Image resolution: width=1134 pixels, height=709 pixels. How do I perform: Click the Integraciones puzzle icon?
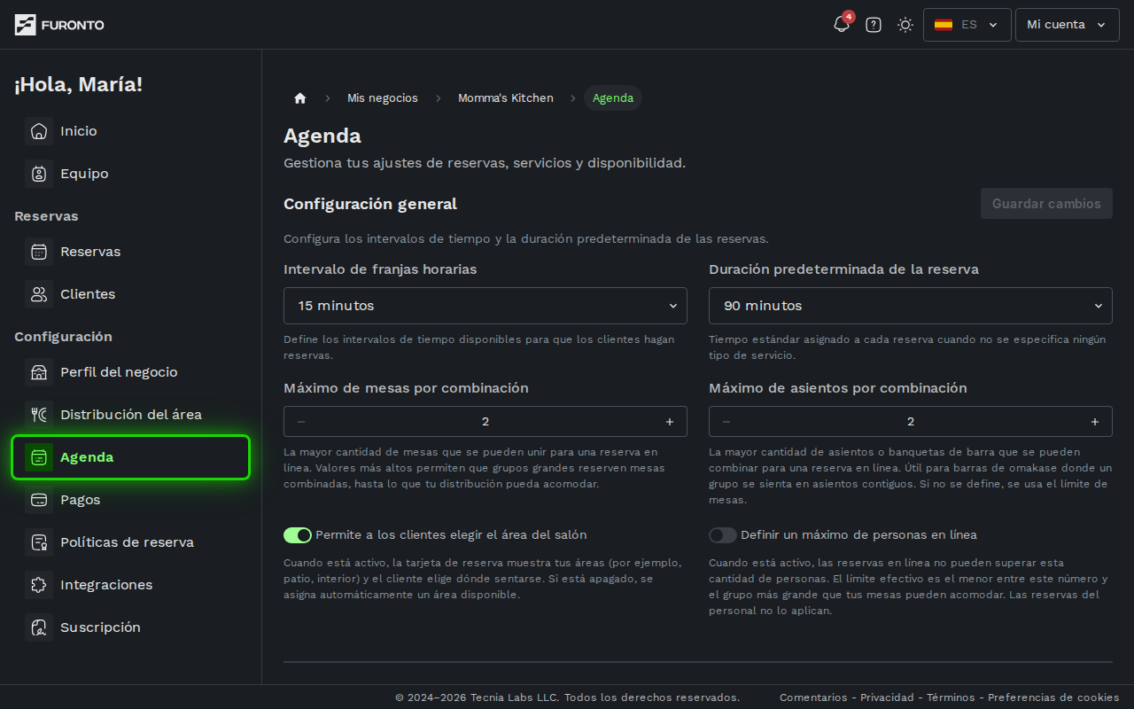click(39, 585)
